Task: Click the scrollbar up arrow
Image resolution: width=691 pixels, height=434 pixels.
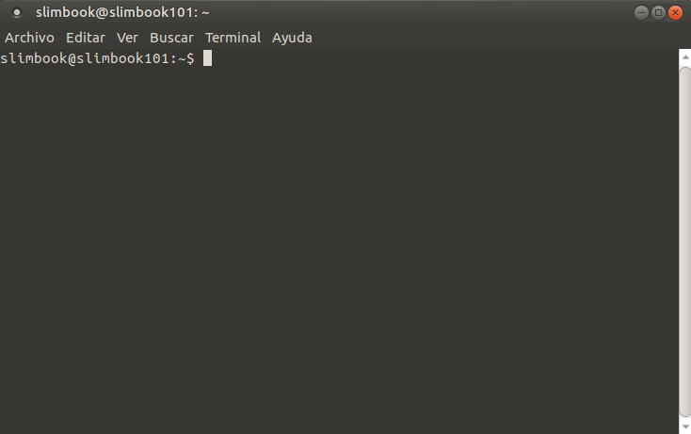Action: (x=684, y=56)
